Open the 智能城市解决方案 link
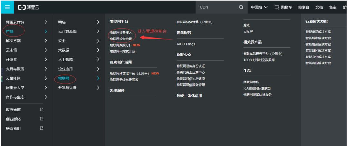 coord(318,38)
